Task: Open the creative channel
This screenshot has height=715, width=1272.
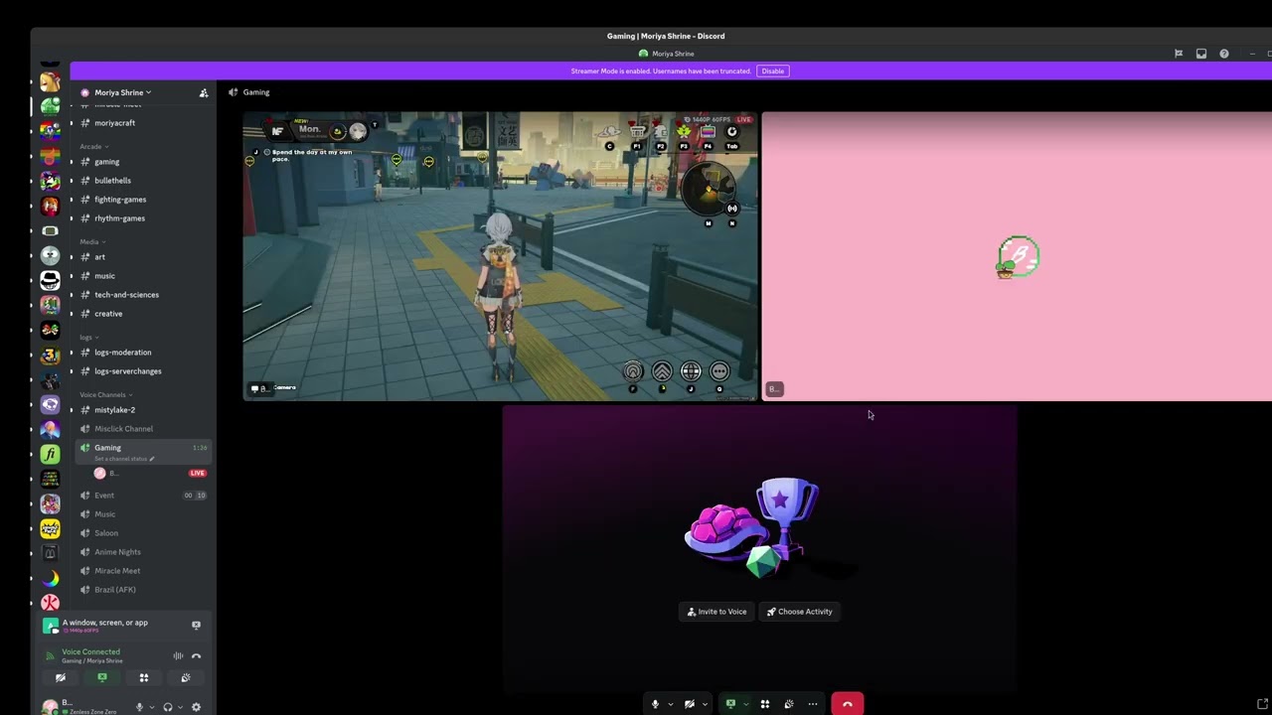Action: click(x=108, y=314)
